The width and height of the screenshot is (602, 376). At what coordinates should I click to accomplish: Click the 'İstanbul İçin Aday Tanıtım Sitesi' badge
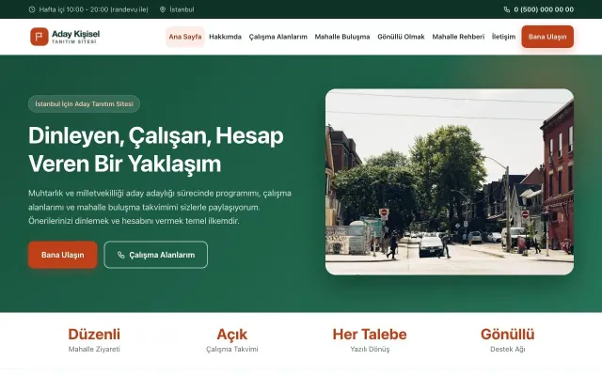(84, 104)
